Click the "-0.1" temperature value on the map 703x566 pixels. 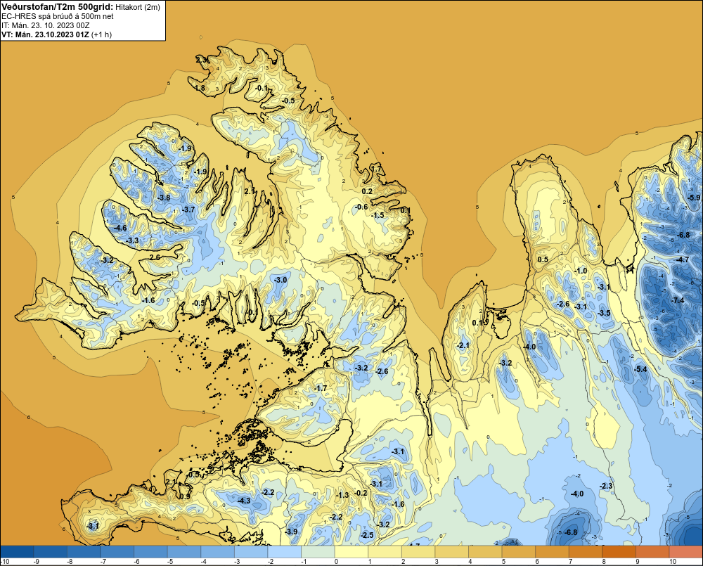coord(262,88)
